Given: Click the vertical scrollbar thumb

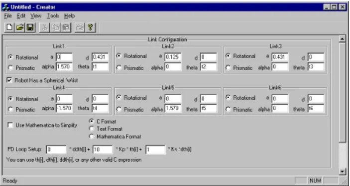Looking at the screenshot, I should pos(343,92).
